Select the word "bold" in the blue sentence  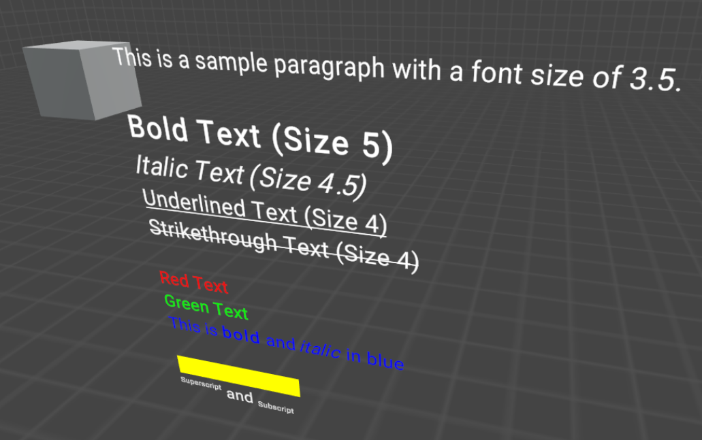(241, 336)
